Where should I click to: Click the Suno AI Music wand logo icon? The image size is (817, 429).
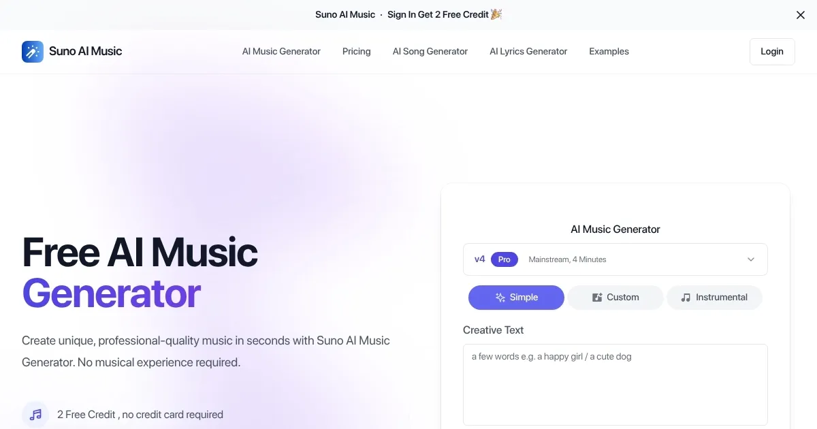(33, 52)
